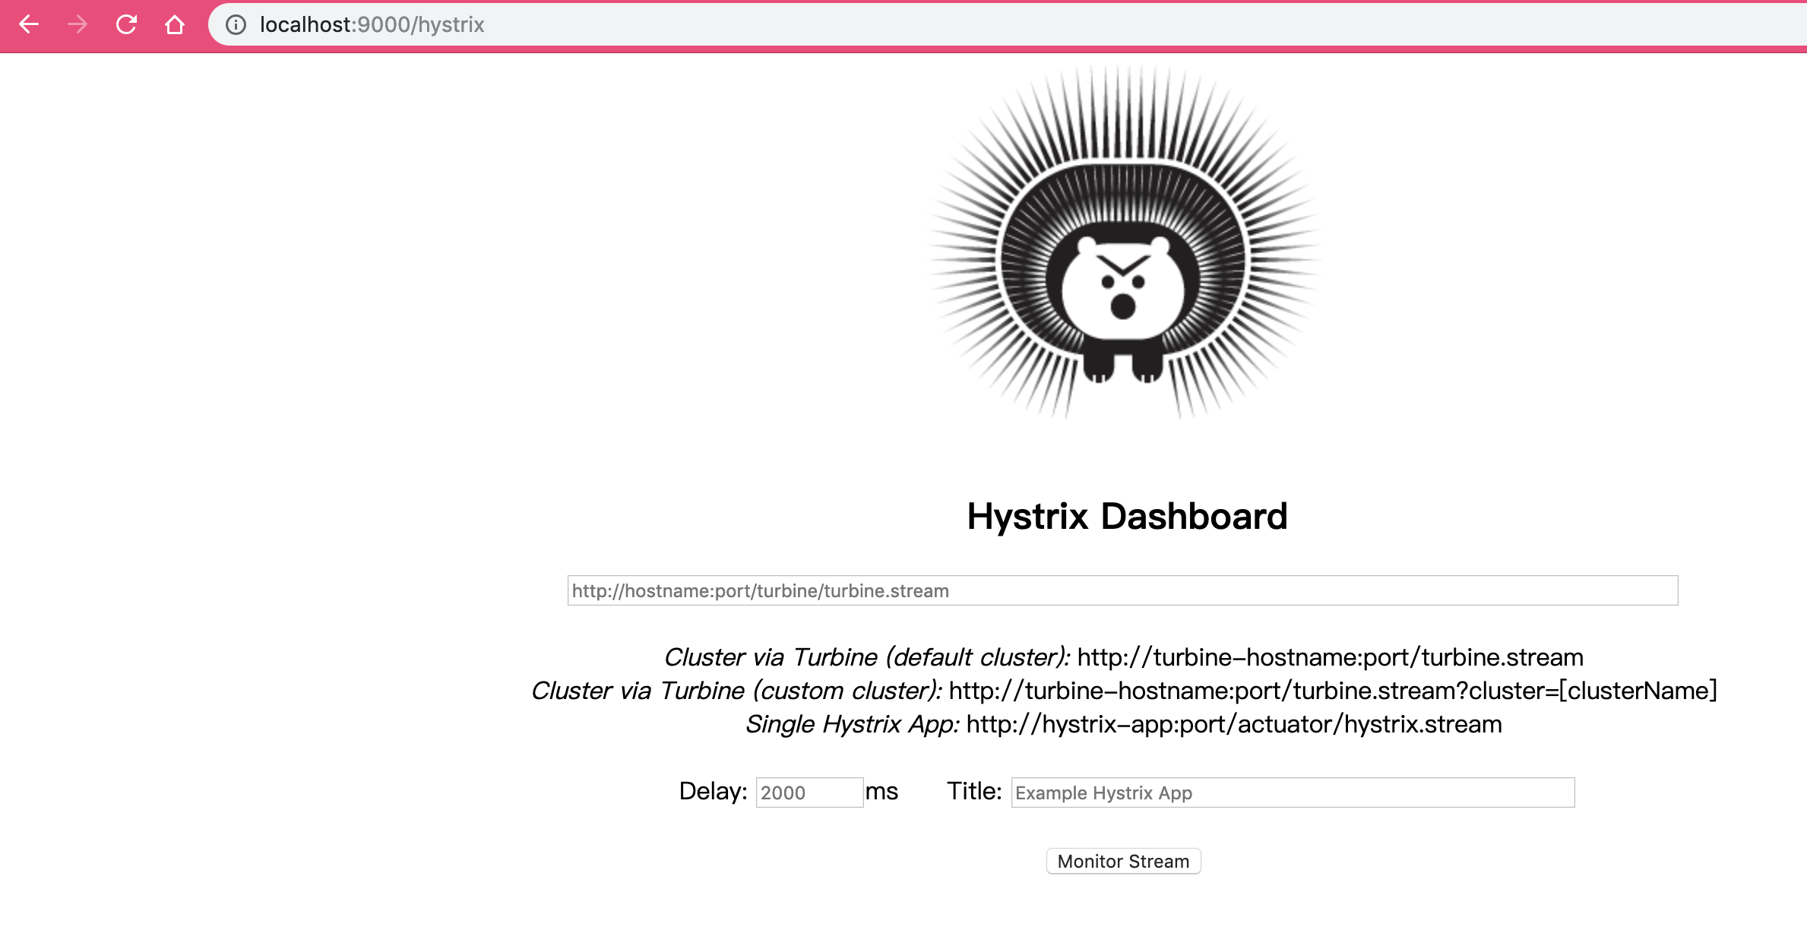Click the browser forward navigation arrow
Screen dimensions: 1807x927
point(77,25)
